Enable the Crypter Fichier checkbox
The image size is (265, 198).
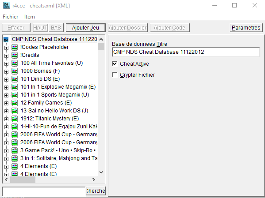115,75
